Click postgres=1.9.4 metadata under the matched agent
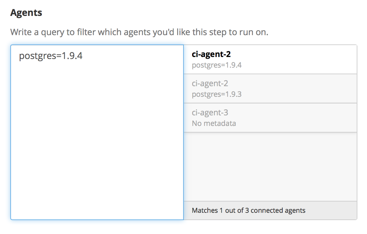Screen dimensions: 367x234 point(217,65)
